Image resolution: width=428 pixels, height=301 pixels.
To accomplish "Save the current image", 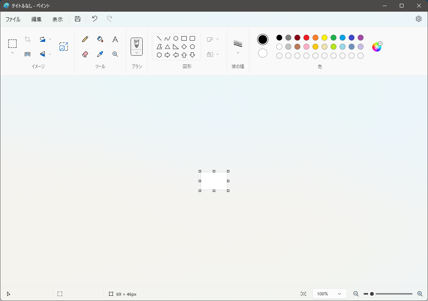I will pyautogui.click(x=78, y=18).
